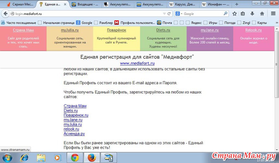Open Поварёнок link in the yellow banner
Image resolution: width=279 pixels, height=163 pixels.
tap(116, 30)
